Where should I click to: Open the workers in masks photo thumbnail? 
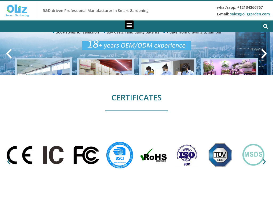[x=167, y=67]
